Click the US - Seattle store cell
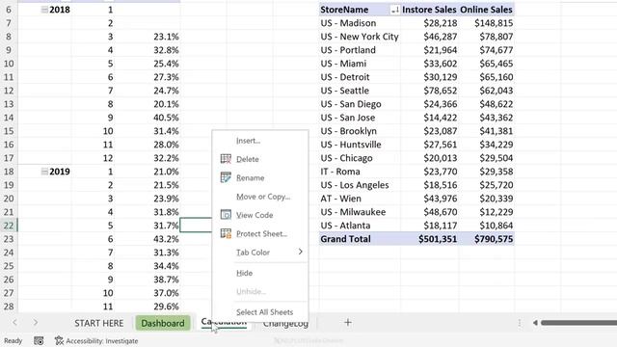 [360, 91]
